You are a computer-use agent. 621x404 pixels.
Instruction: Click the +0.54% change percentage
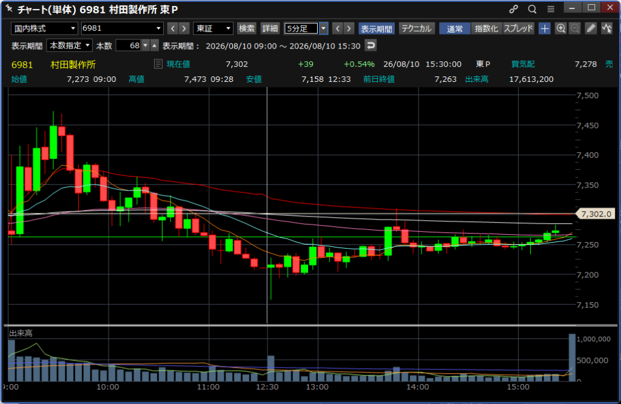[x=359, y=64]
